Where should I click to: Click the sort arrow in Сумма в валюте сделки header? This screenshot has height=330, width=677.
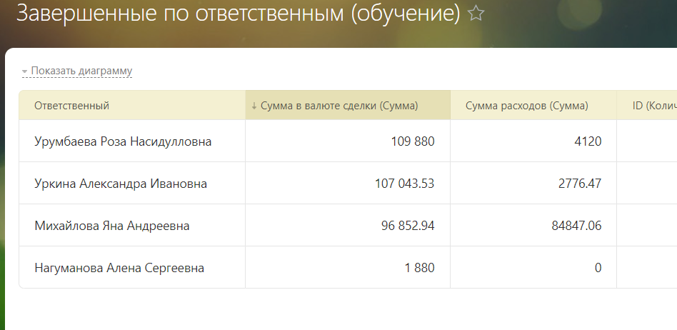pyautogui.click(x=254, y=106)
